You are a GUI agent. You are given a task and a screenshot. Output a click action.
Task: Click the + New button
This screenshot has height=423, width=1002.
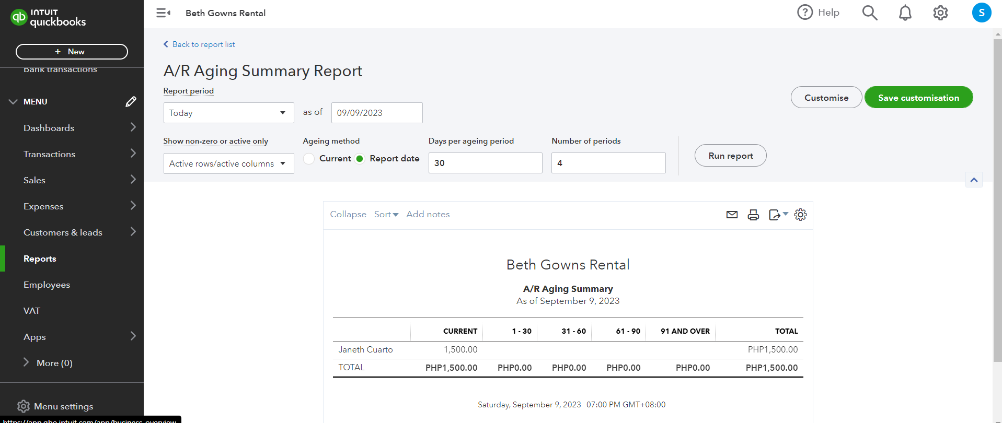[72, 52]
